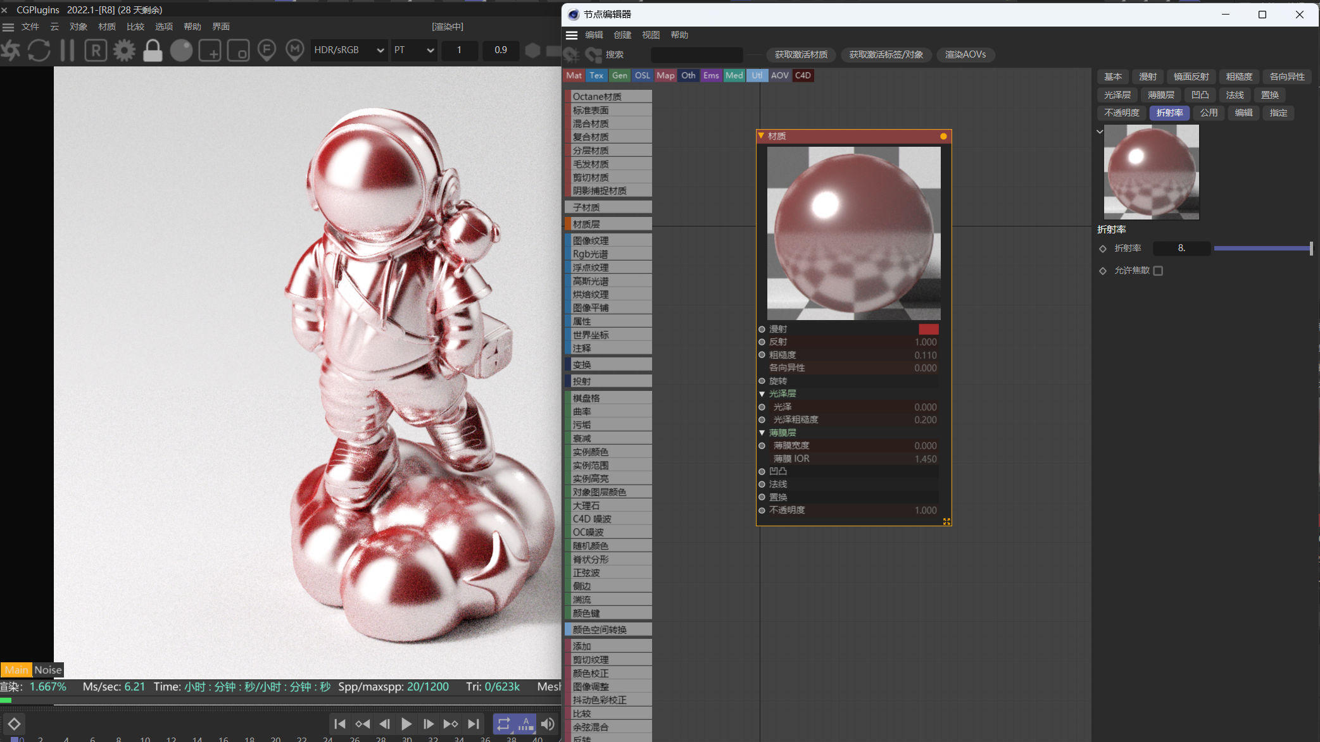Adjust the 折射率 slider
Image resolution: width=1320 pixels, height=742 pixels.
(1262, 249)
